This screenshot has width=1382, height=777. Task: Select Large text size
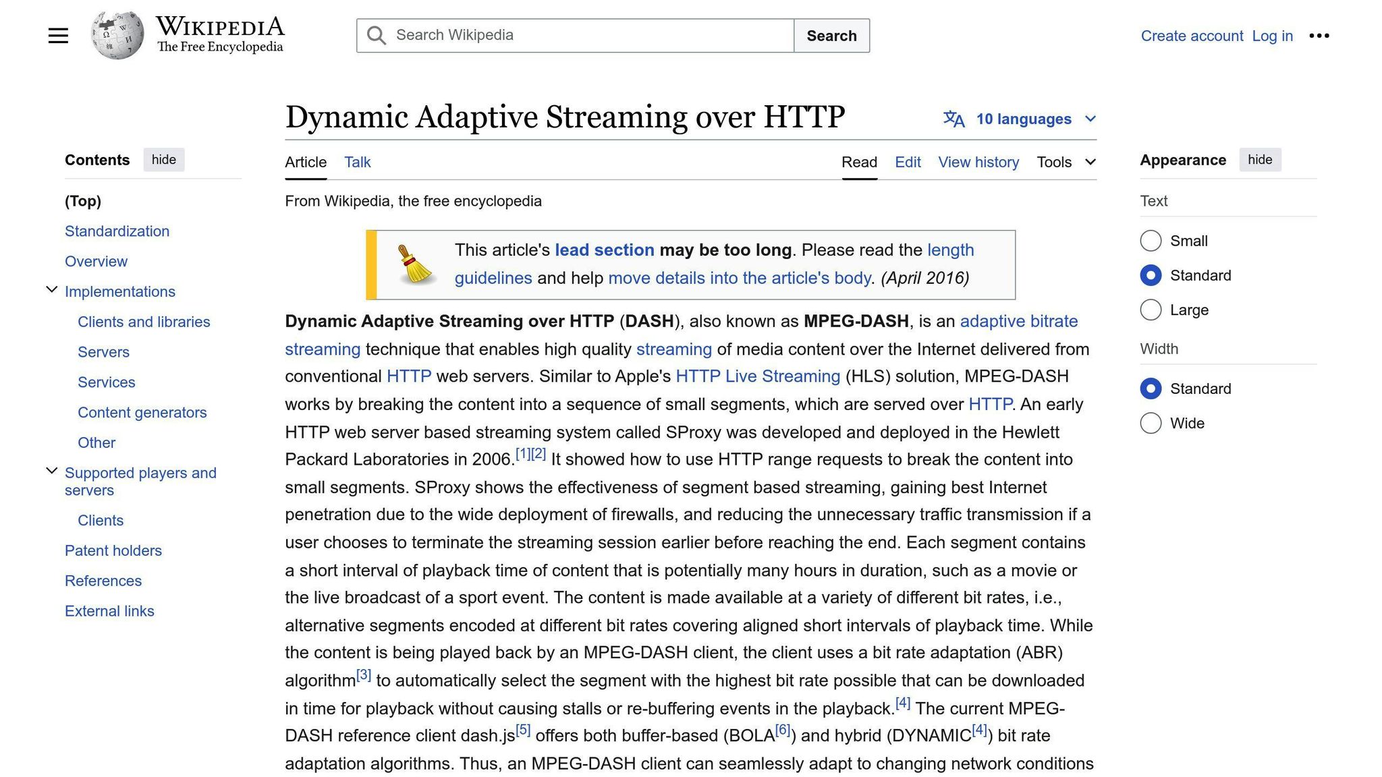tap(1151, 310)
